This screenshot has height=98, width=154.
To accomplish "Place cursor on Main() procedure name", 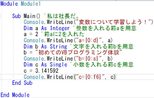I will 32,16.
